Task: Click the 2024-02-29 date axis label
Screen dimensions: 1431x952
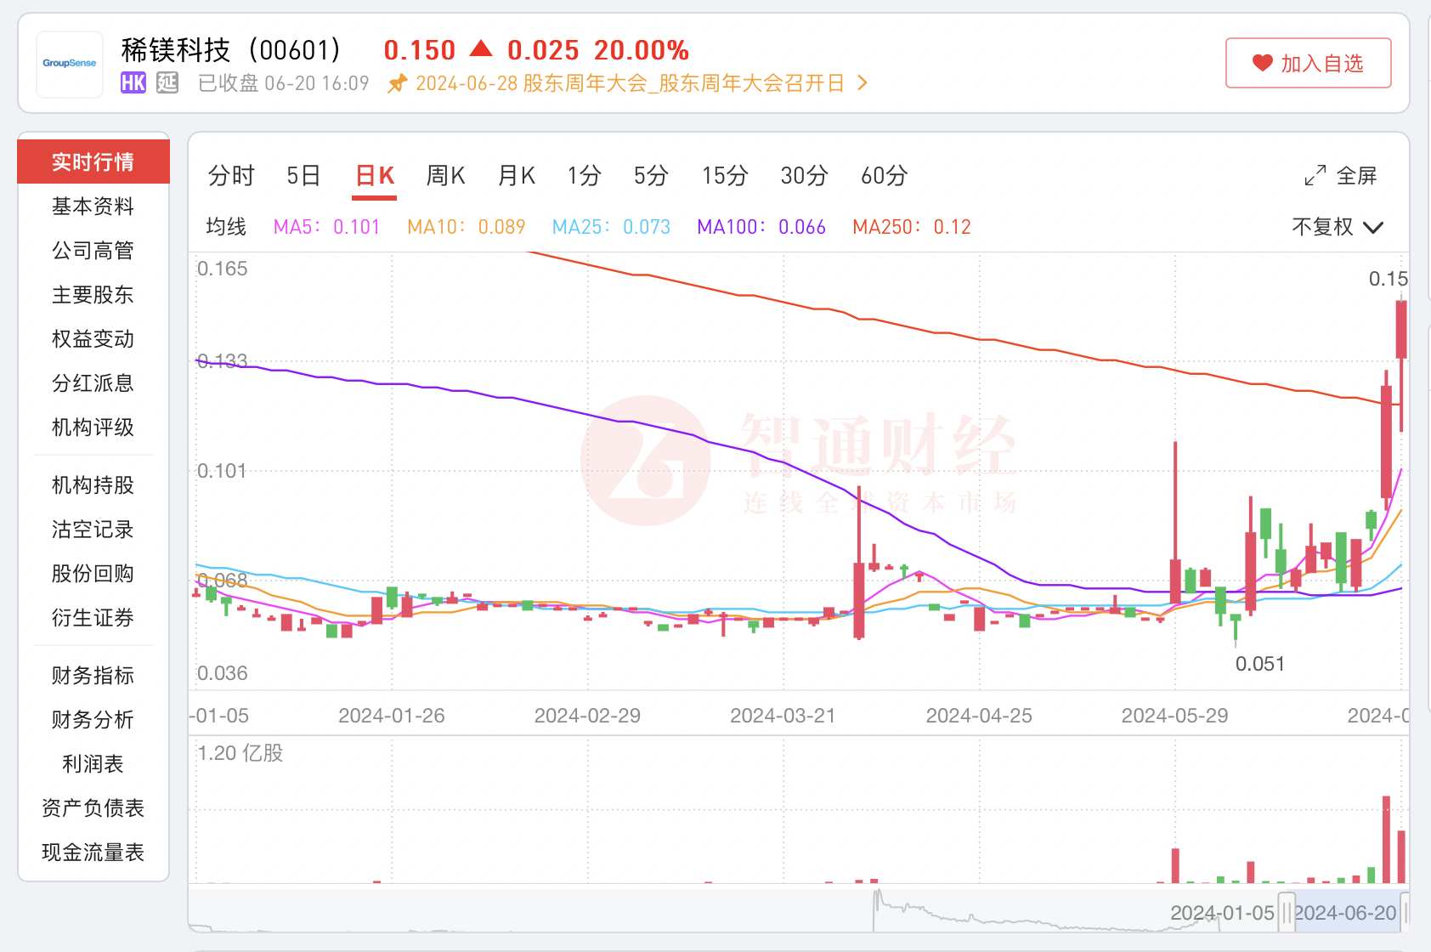Action: 587,716
